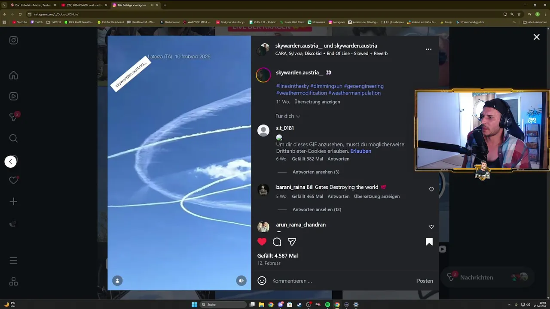Open Notifications heart in the sidebar
The height and width of the screenshot is (309, 550).
tap(13, 180)
